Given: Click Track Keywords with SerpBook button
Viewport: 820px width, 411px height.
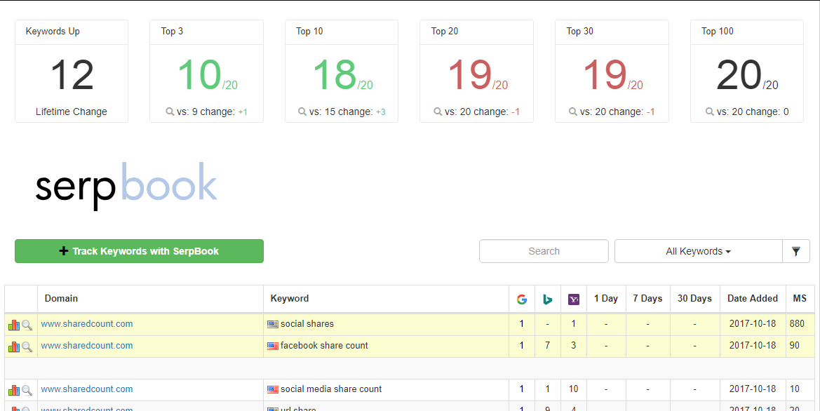Looking at the screenshot, I should click(x=139, y=251).
